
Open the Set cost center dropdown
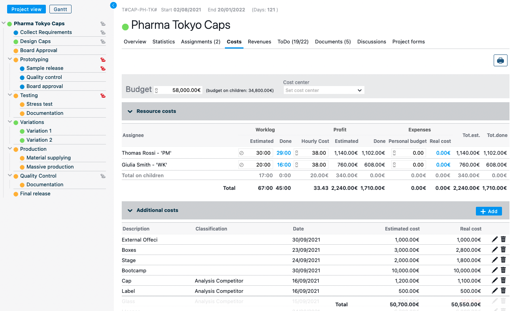click(323, 90)
